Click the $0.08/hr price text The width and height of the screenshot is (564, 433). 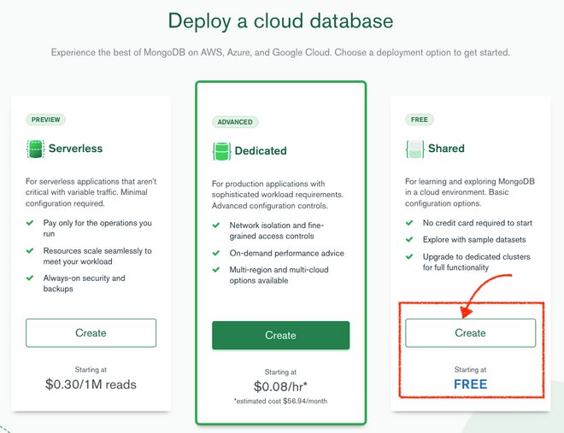click(x=280, y=386)
